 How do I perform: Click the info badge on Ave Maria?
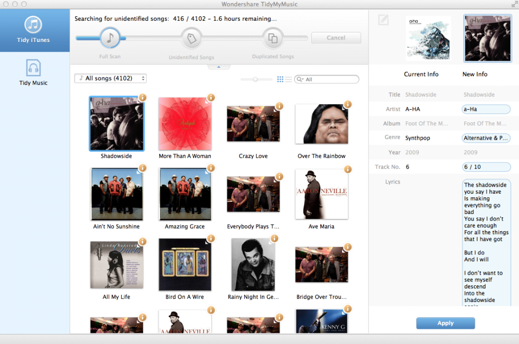pyautogui.click(x=348, y=169)
